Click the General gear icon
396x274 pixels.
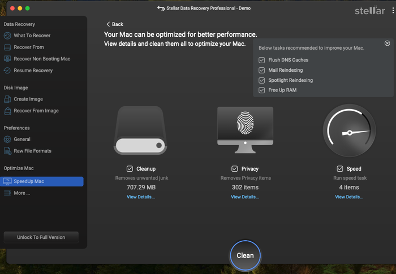click(7, 140)
